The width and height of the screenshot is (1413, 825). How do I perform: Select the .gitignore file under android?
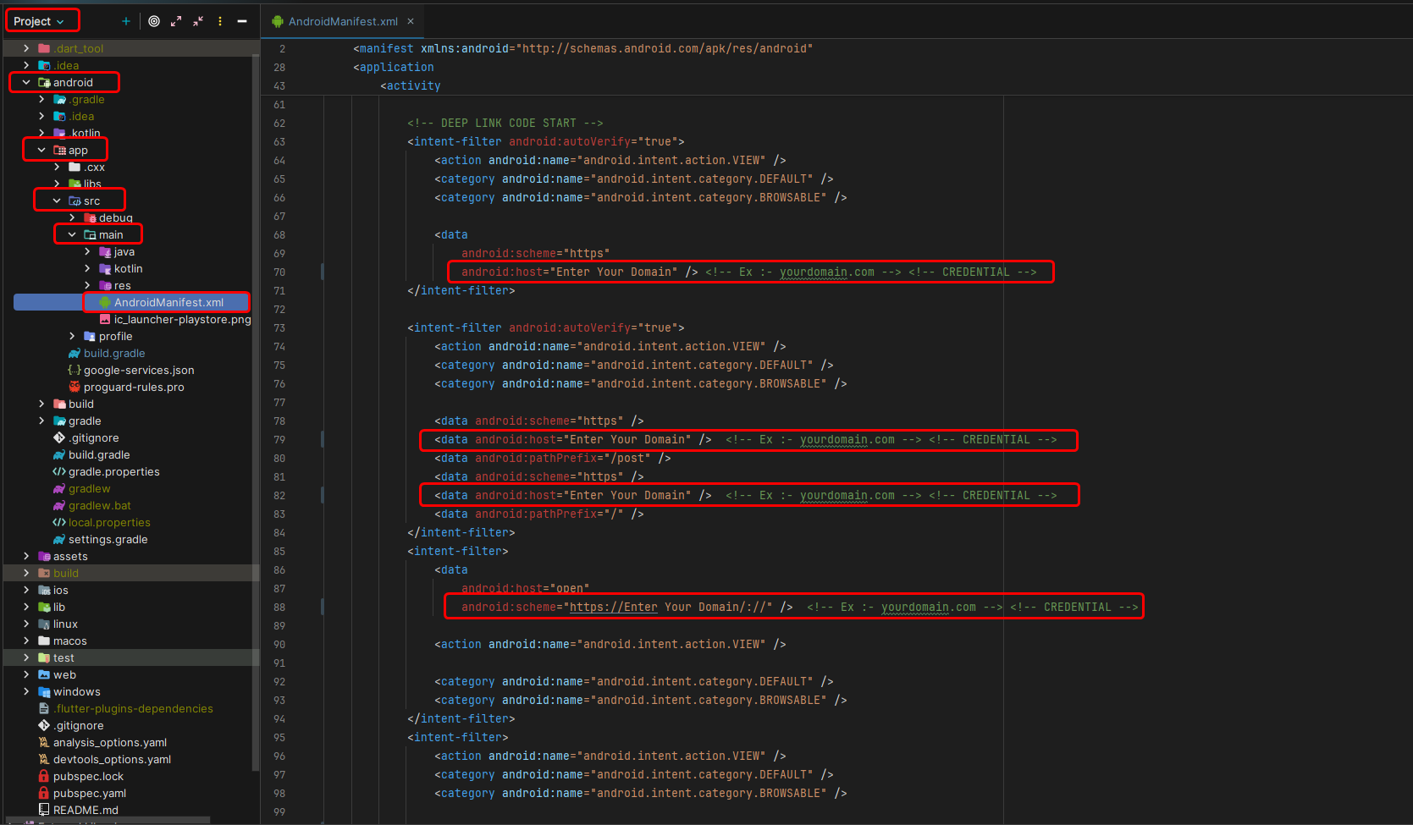coord(93,437)
